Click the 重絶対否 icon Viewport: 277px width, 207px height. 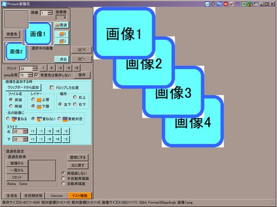point(65,119)
